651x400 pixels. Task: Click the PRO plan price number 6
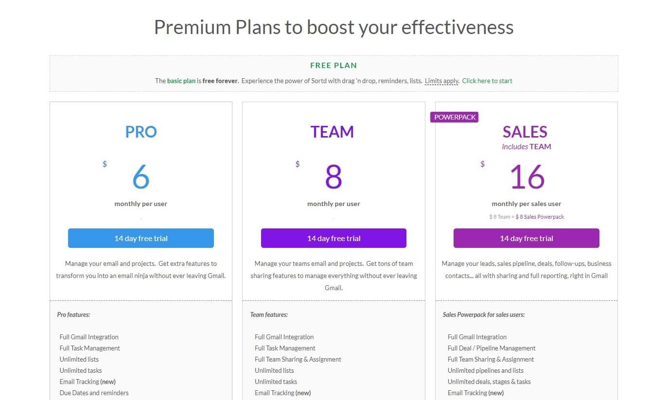141,177
